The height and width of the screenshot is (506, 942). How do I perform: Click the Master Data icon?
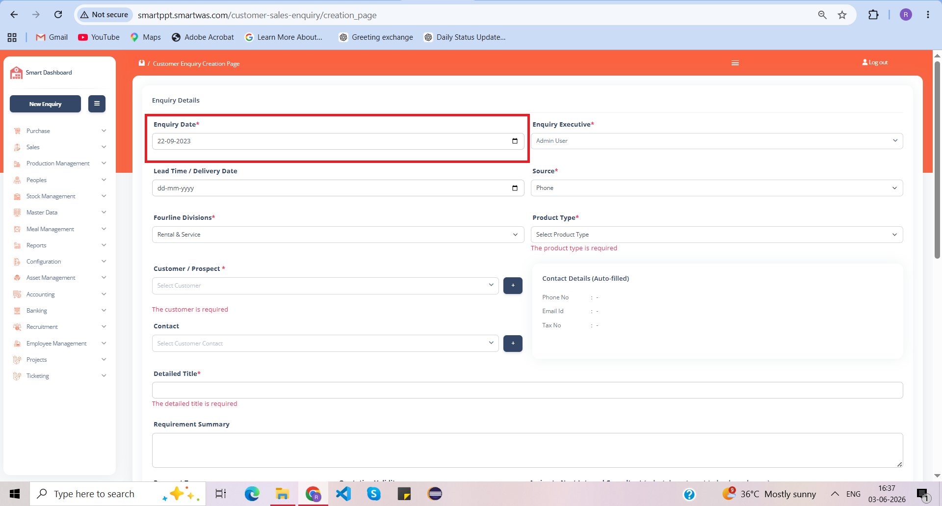tap(17, 213)
